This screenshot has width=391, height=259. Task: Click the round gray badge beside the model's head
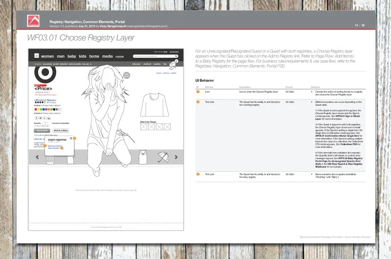click(x=127, y=75)
